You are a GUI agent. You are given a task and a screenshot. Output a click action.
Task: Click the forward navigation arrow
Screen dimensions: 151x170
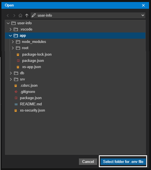(x=14, y=16)
